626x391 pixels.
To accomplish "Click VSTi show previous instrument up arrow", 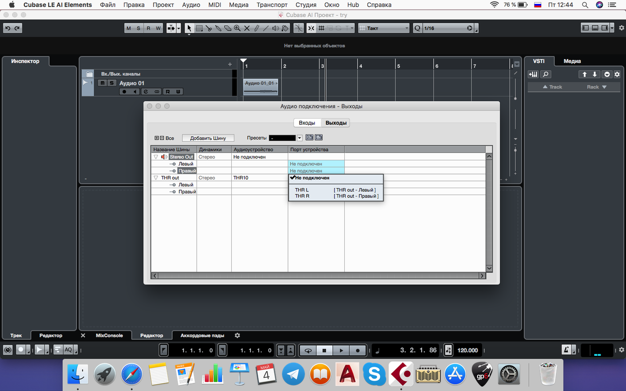I will (584, 74).
